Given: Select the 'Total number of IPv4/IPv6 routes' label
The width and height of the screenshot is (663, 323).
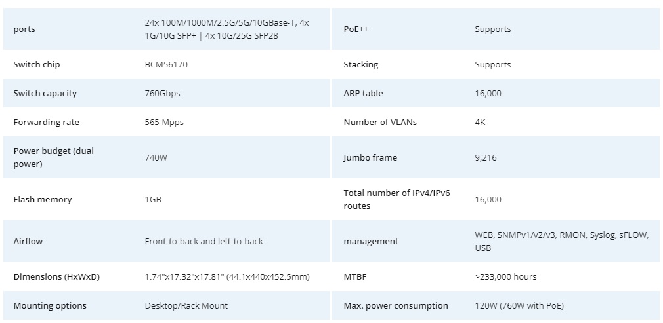Looking at the screenshot, I should pyautogui.click(x=396, y=200).
